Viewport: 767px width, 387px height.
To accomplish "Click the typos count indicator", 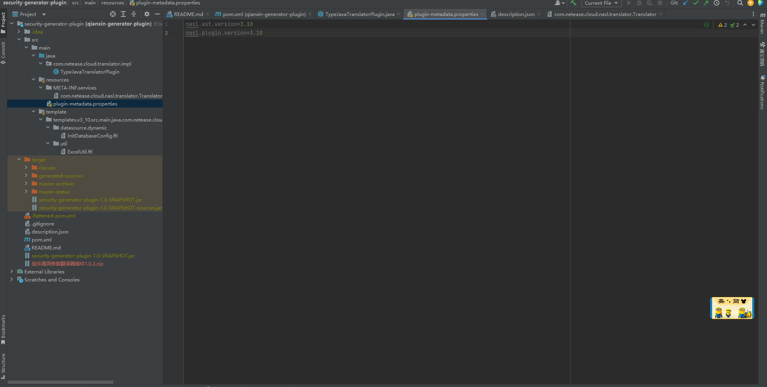I will click(735, 25).
